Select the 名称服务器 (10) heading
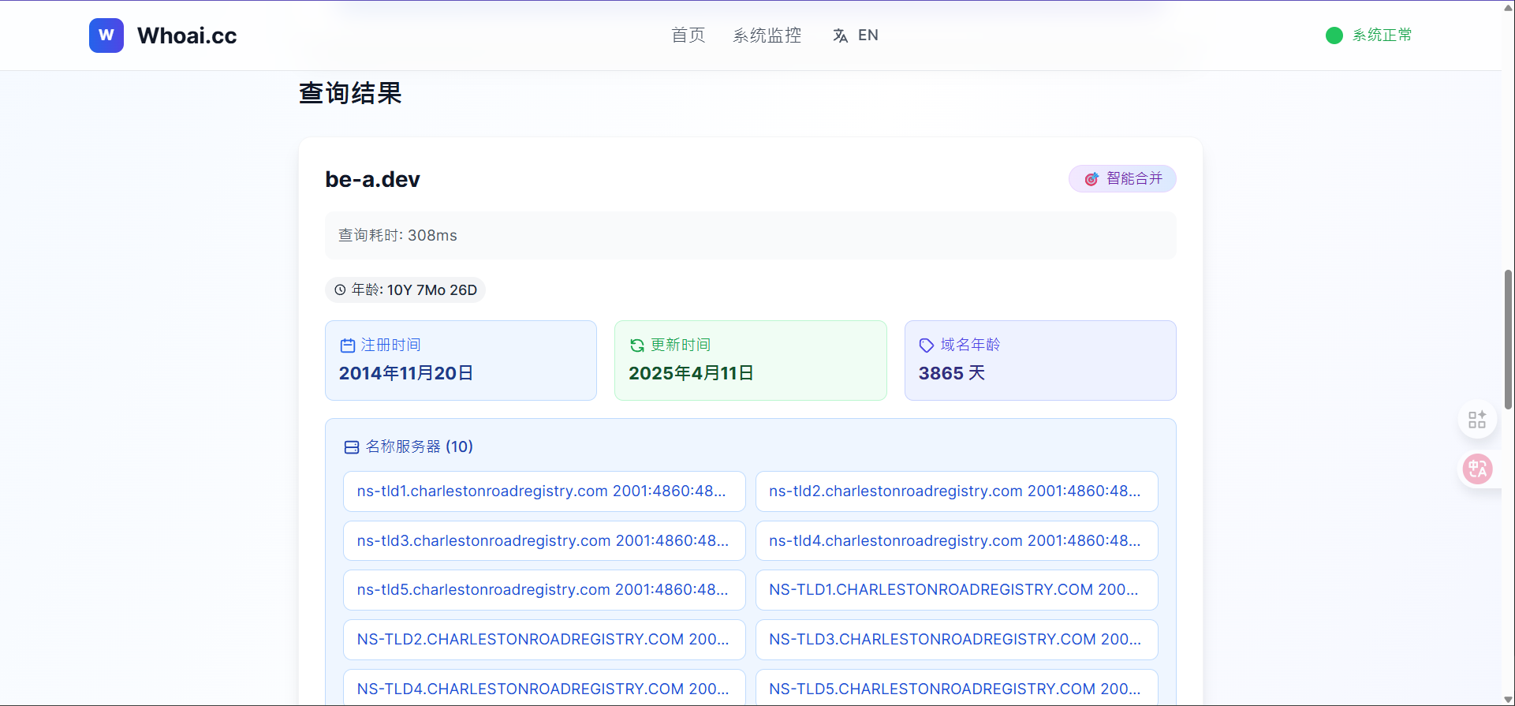 click(x=419, y=447)
